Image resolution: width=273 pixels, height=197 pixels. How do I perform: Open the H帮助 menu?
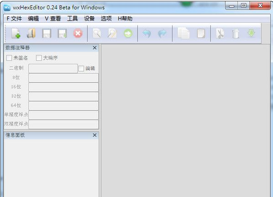(125, 18)
